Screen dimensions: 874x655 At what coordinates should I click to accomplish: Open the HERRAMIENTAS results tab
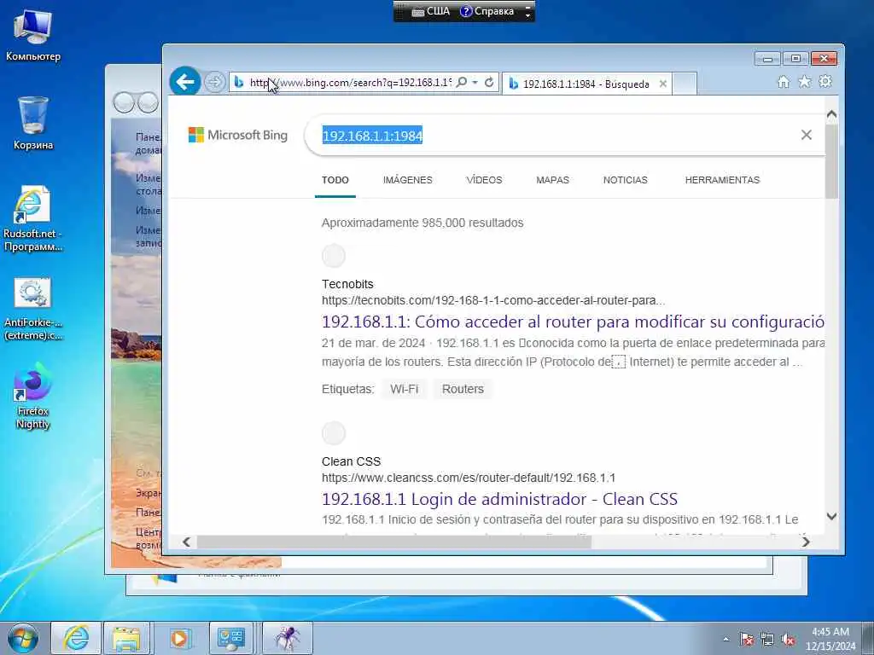click(x=722, y=180)
